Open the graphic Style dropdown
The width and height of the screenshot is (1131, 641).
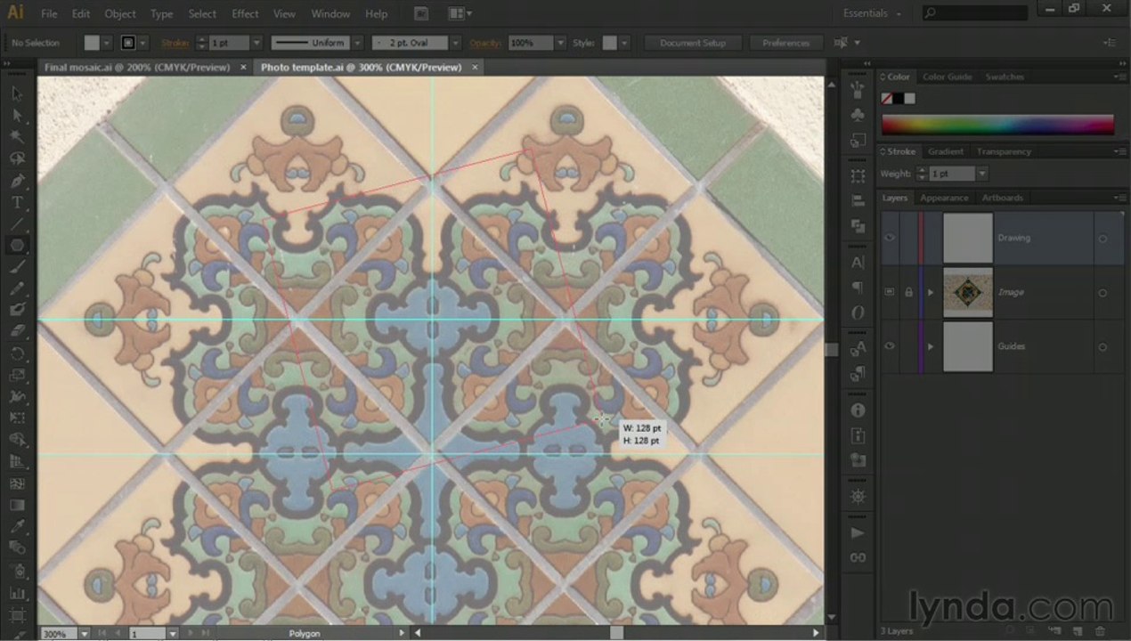pyautogui.click(x=624, y=43)
